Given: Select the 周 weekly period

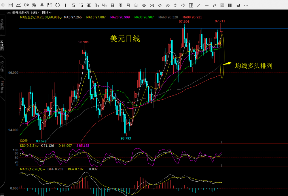Looking at the screenshot, I should point(120,5).
